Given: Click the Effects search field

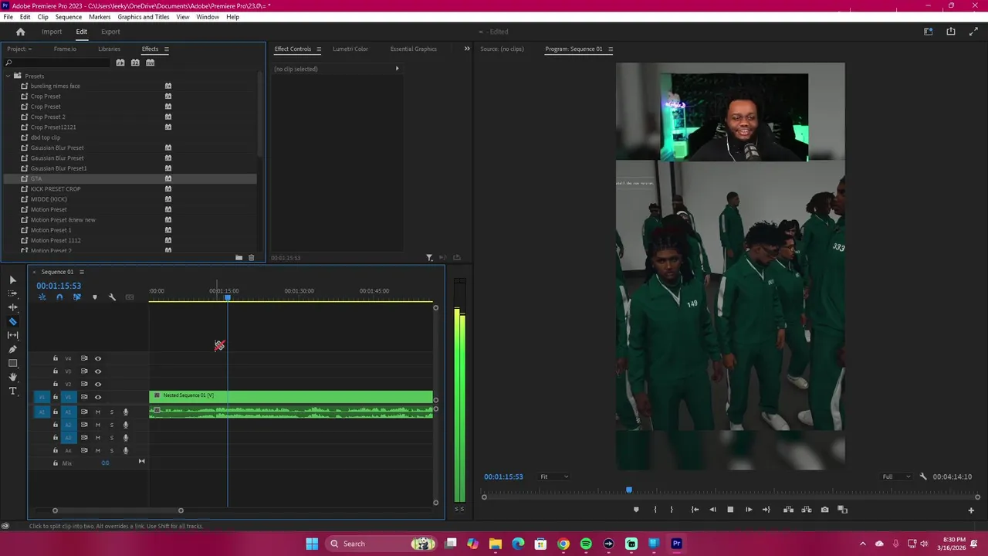Looking at the screenshot, I should tap(59, 63).
